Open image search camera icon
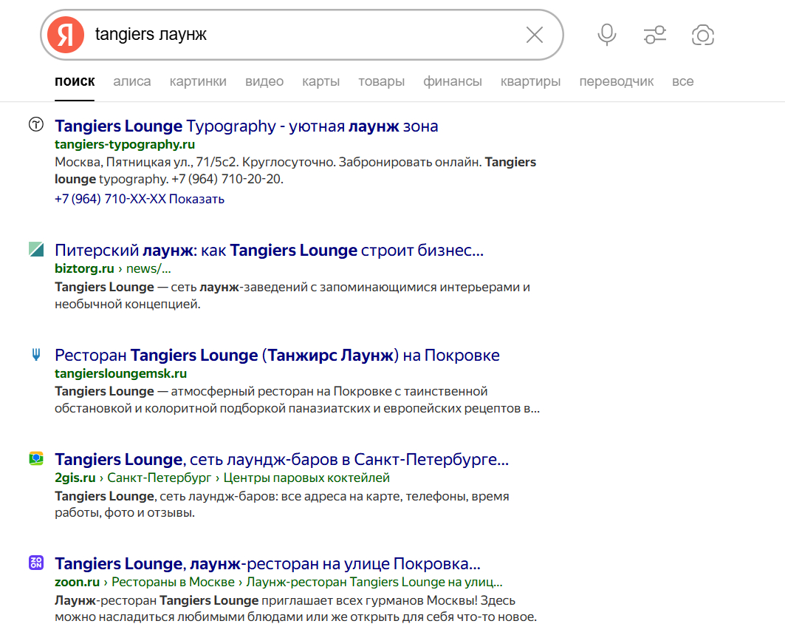This screenshot has height=638, width=785. pyautogui.click(x=703, y=35)
